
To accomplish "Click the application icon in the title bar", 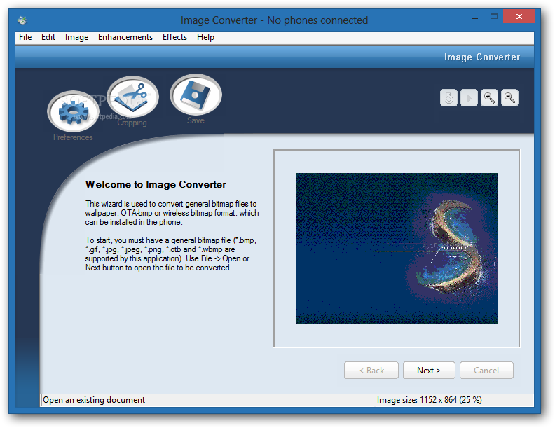I will 22,20.
